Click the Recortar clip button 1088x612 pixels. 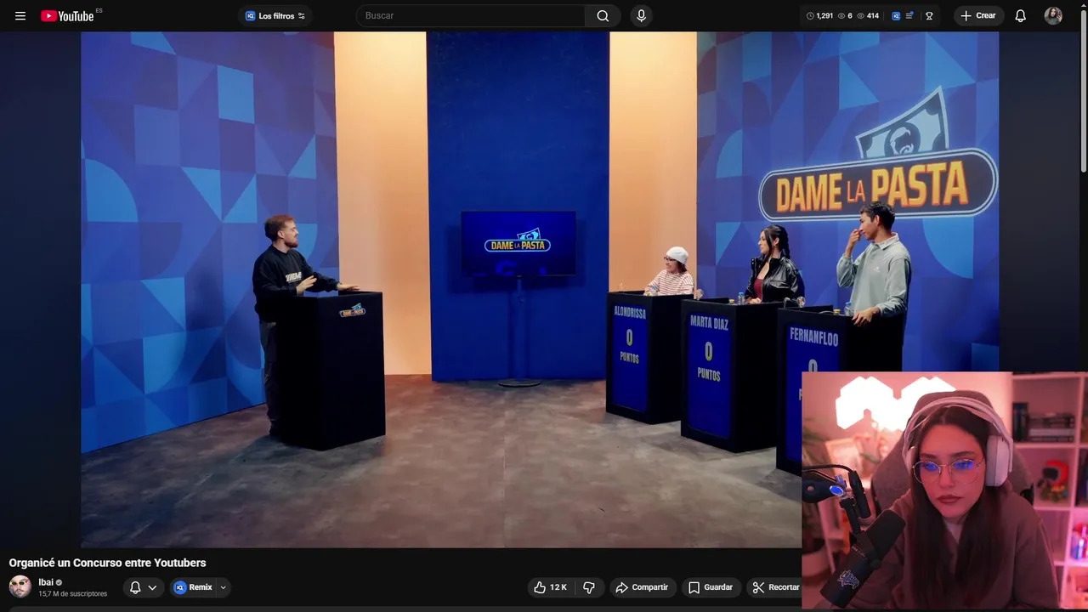tap(774, 587)
